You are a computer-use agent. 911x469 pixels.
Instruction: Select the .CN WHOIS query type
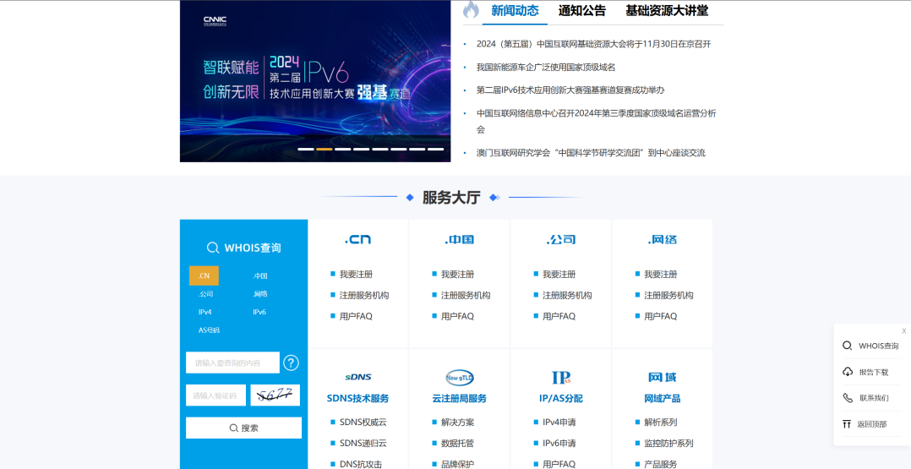point(204,275)
